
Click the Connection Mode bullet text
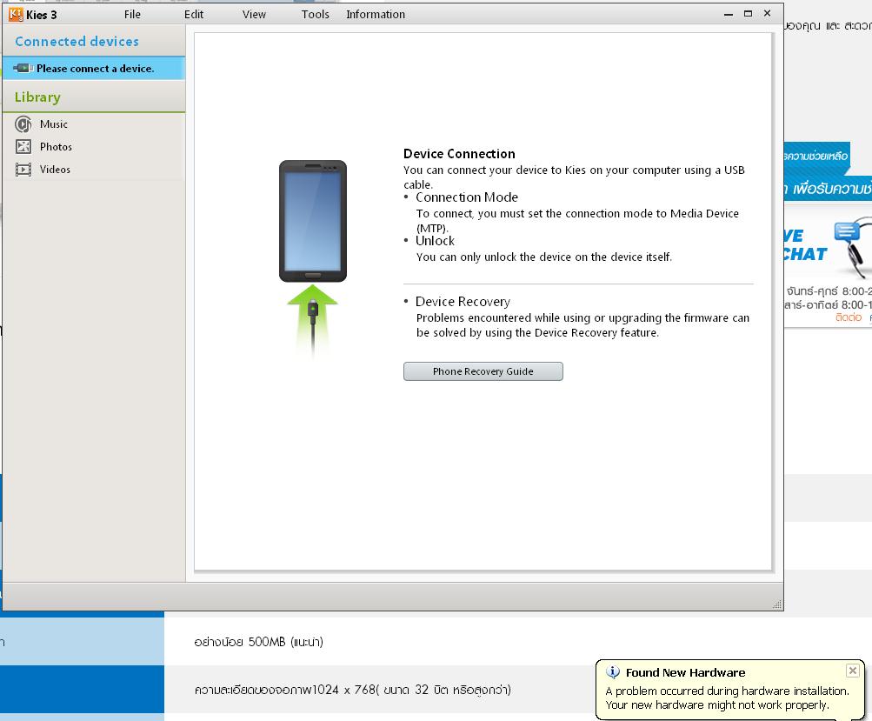point(467,197)
